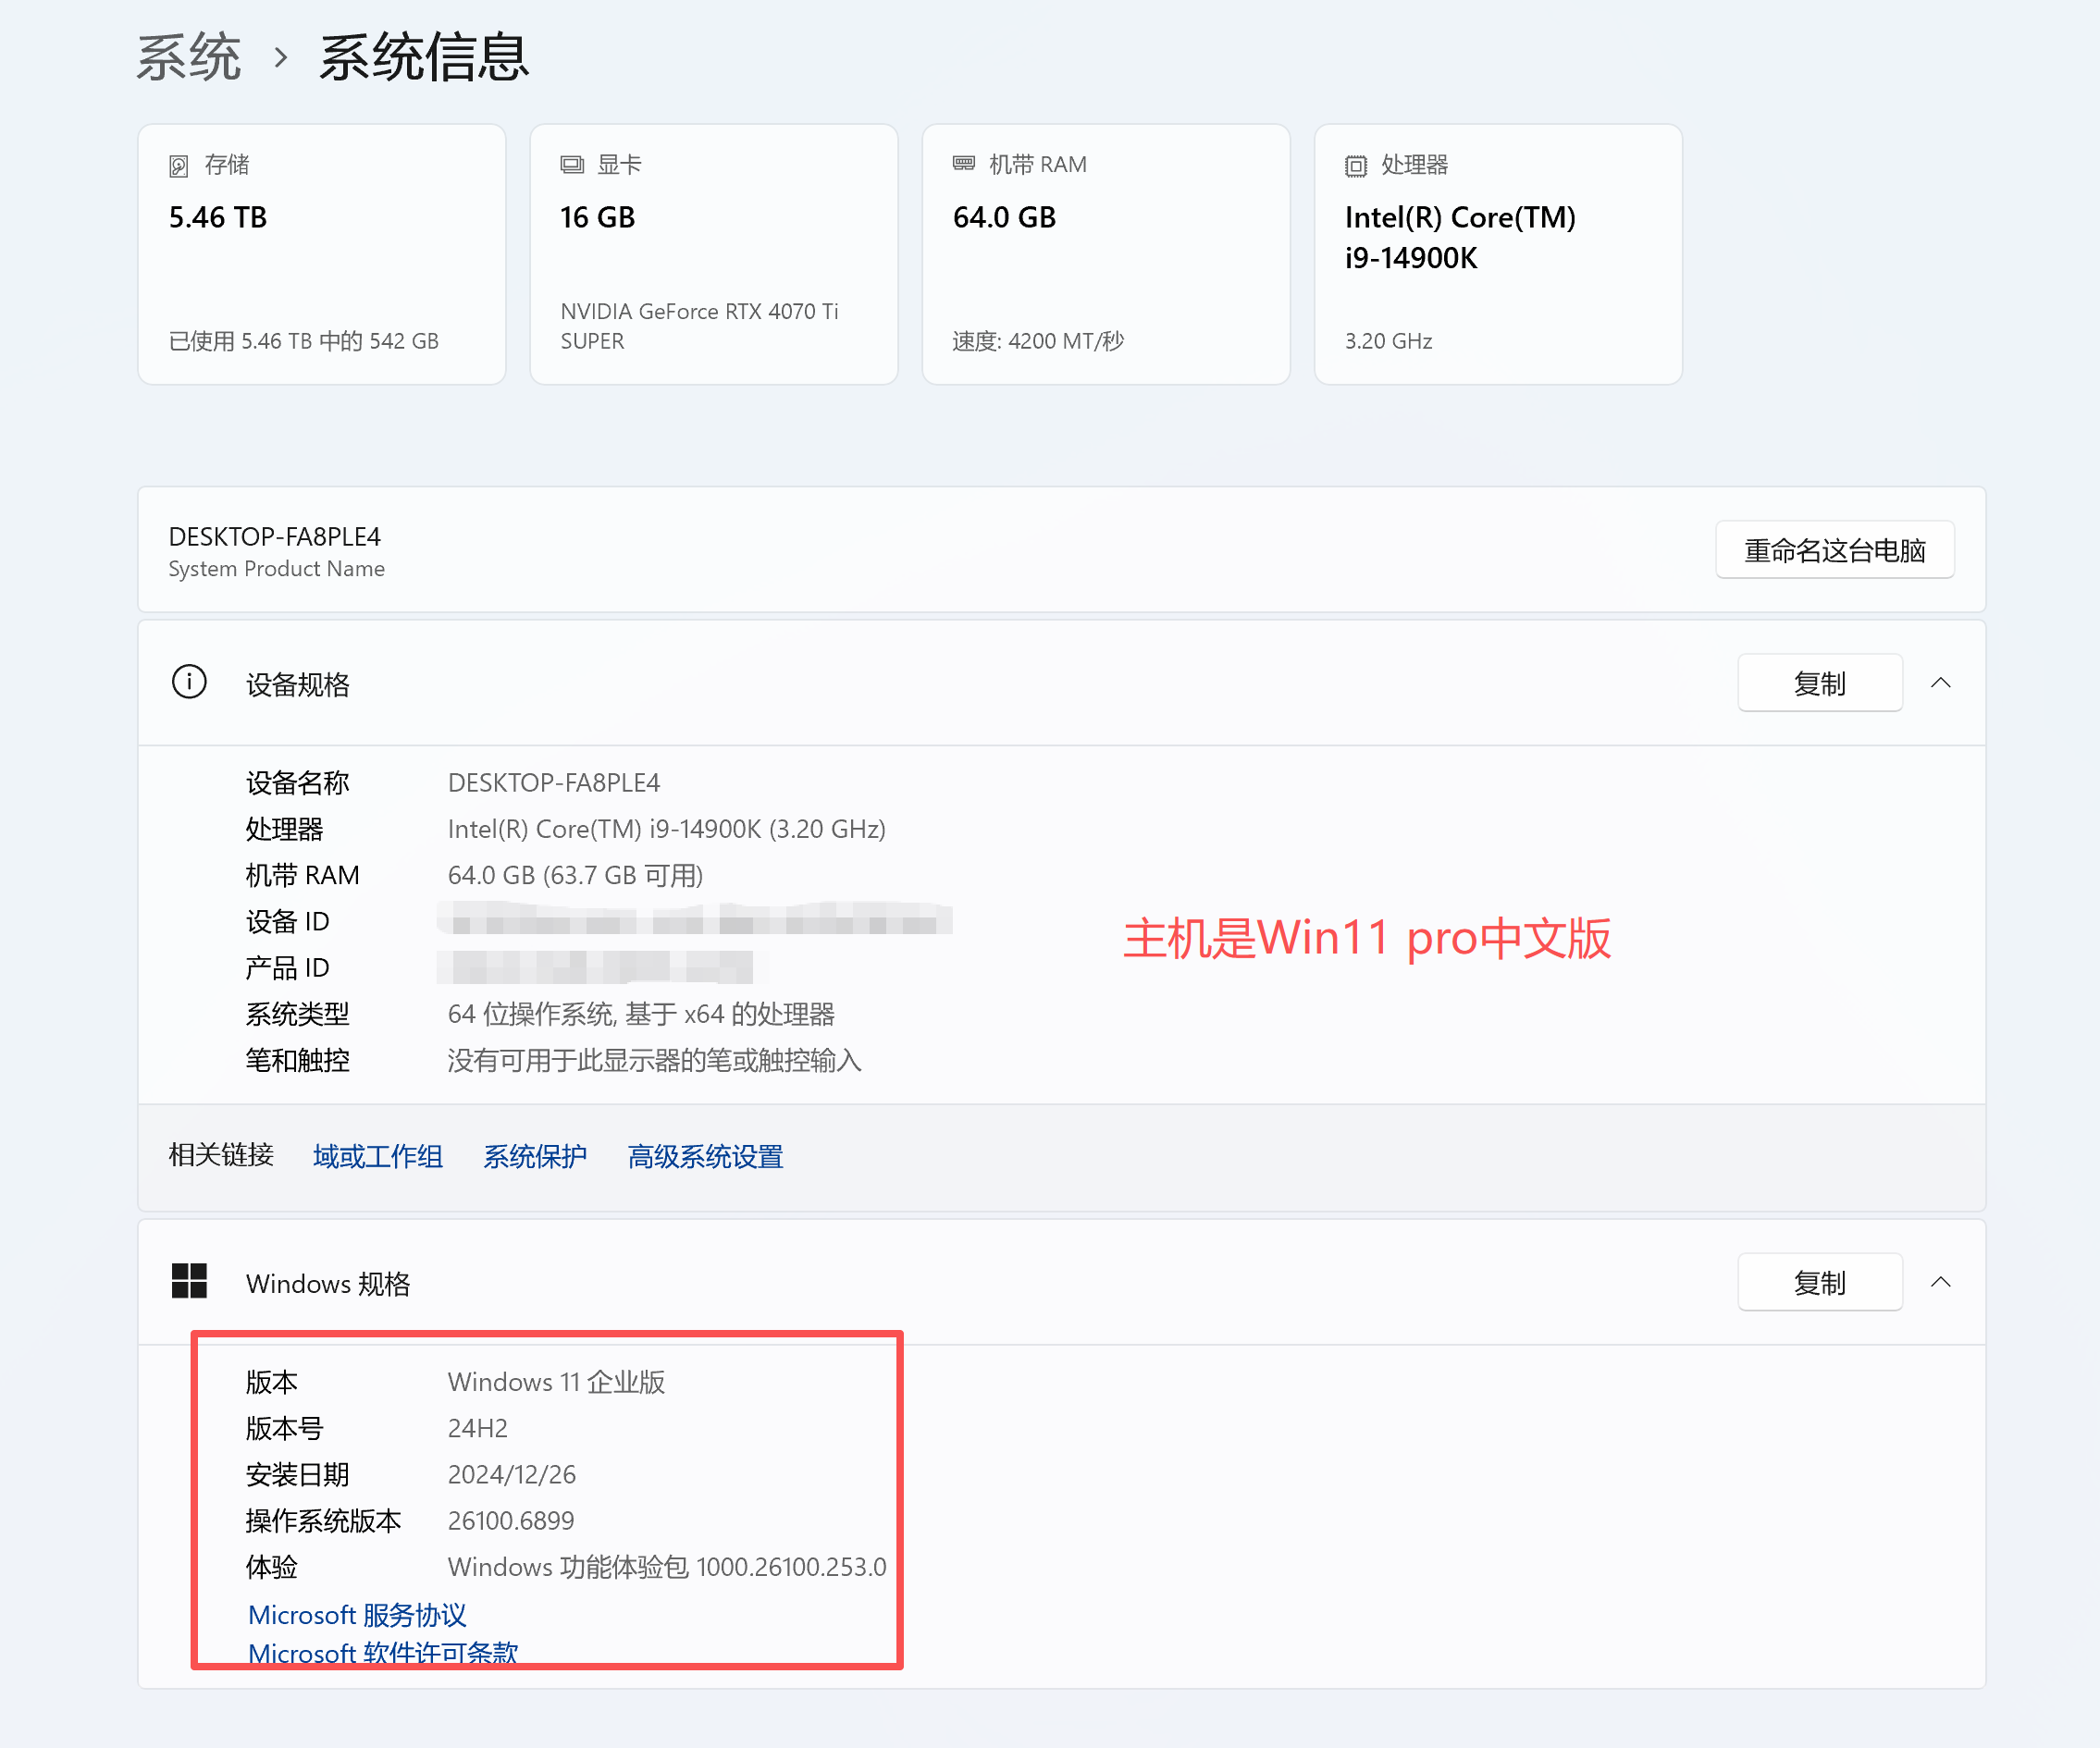Click the storage disk icon
This screenshot has height=1748, width=2100.
pos(178,166)
